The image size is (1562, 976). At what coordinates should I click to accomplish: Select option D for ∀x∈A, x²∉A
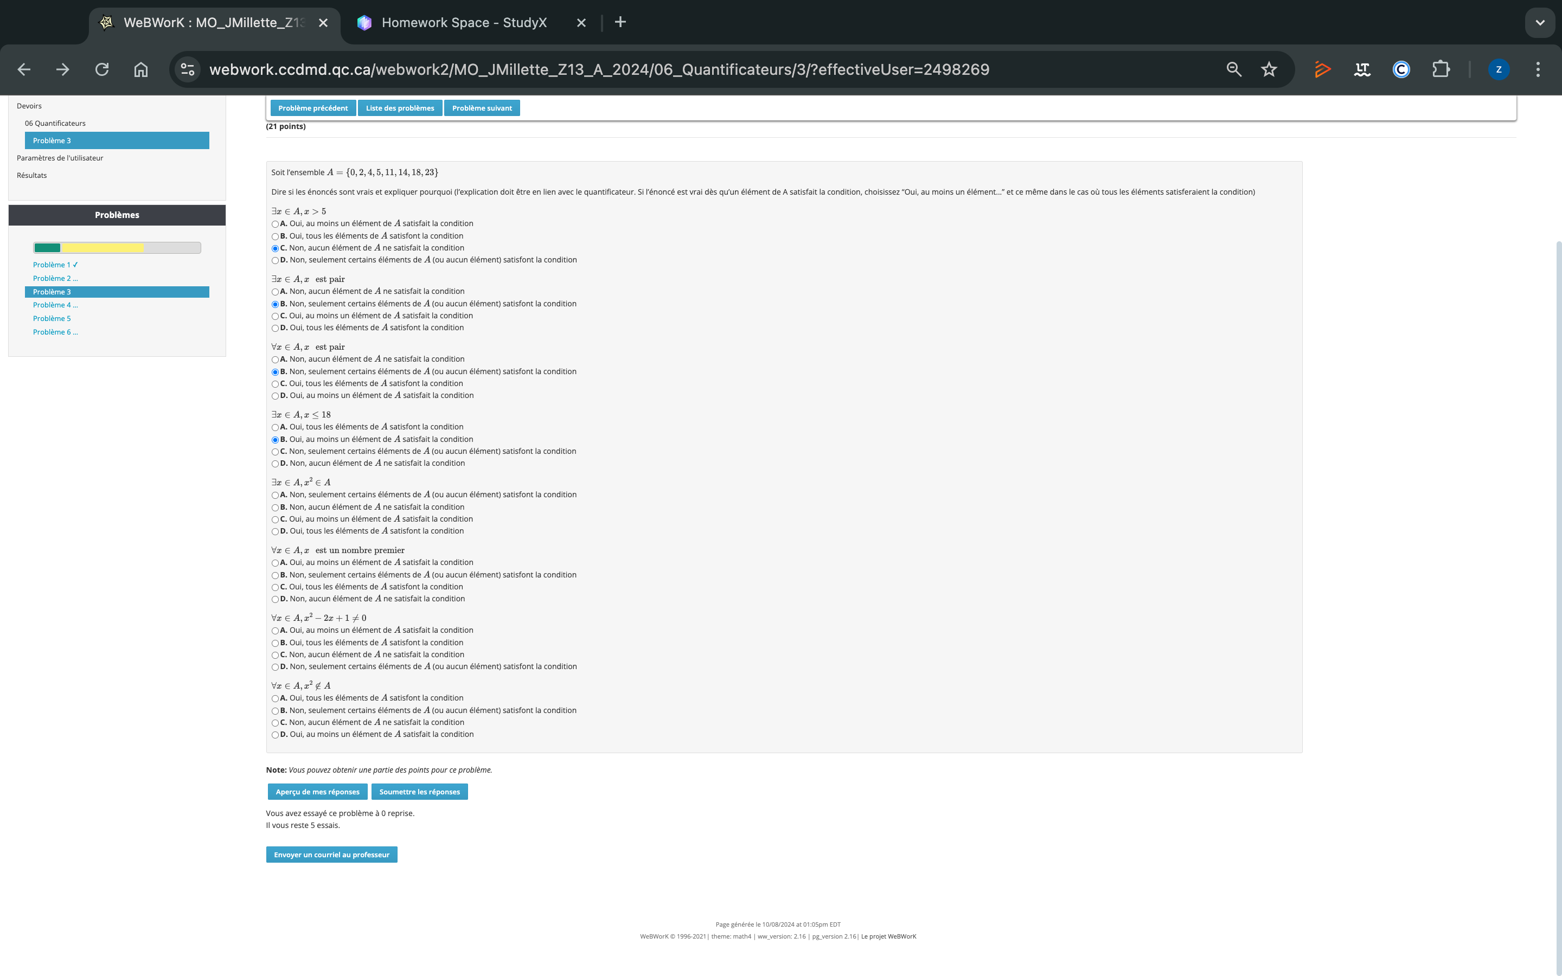click(275, 735)
